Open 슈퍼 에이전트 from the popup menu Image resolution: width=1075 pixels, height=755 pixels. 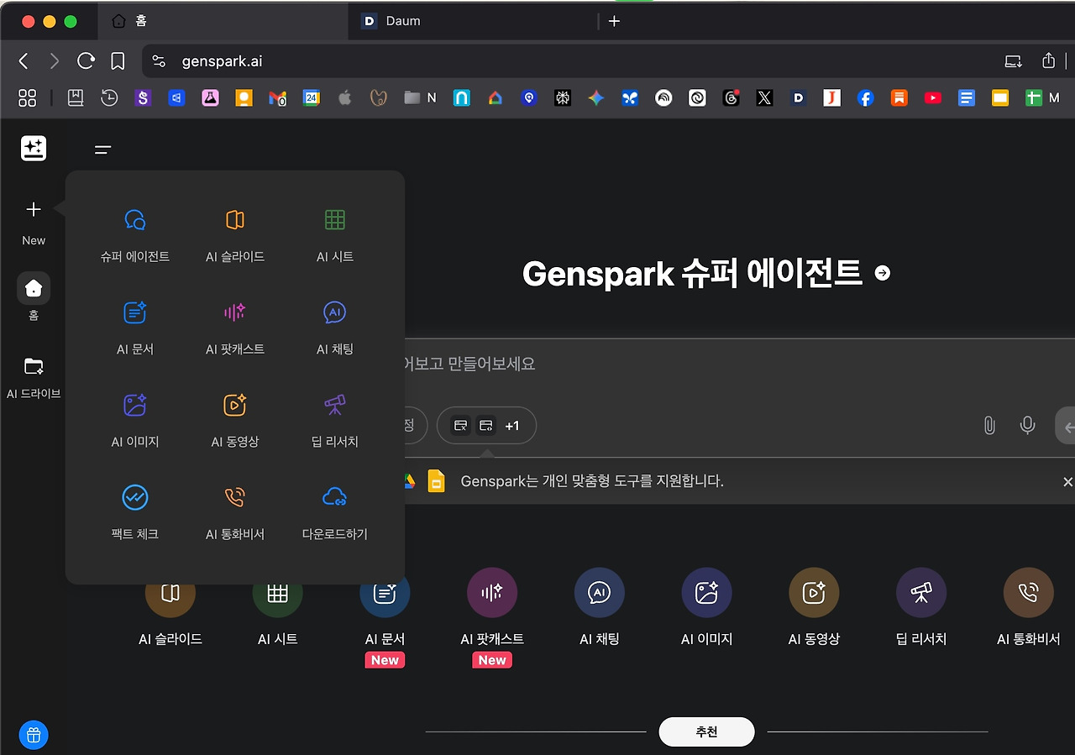tap(134, 236)
